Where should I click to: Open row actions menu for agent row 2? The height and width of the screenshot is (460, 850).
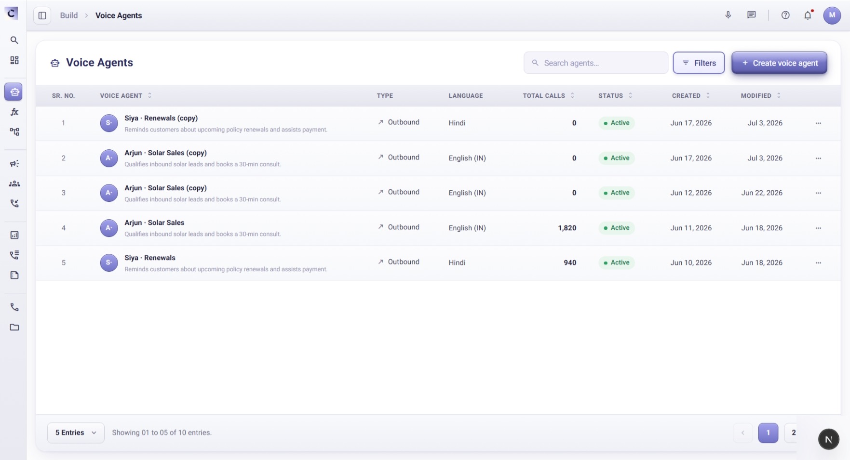tap(818, 158)
